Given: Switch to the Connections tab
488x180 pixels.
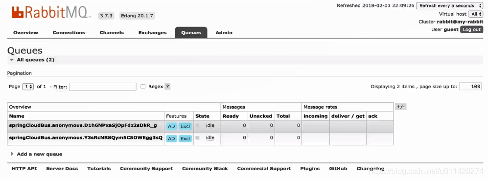Looking at the screenshot, I should [x=69, y=33].
